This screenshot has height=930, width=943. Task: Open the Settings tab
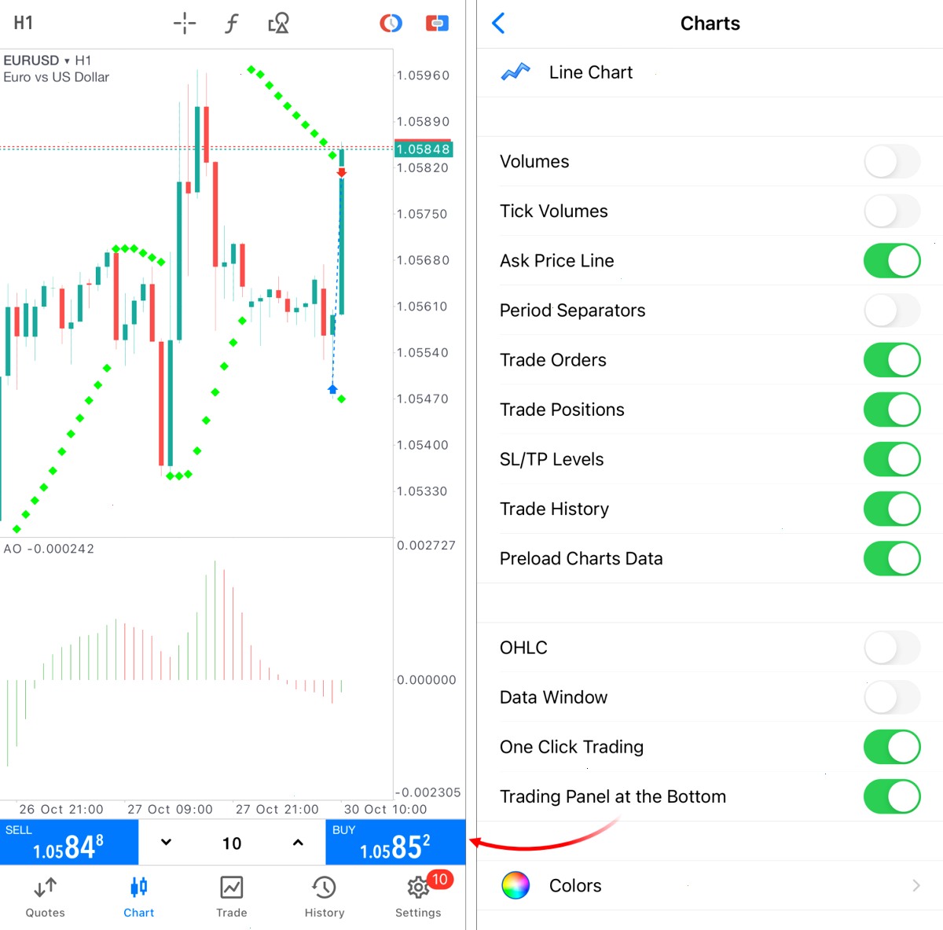tap(418, 897)
